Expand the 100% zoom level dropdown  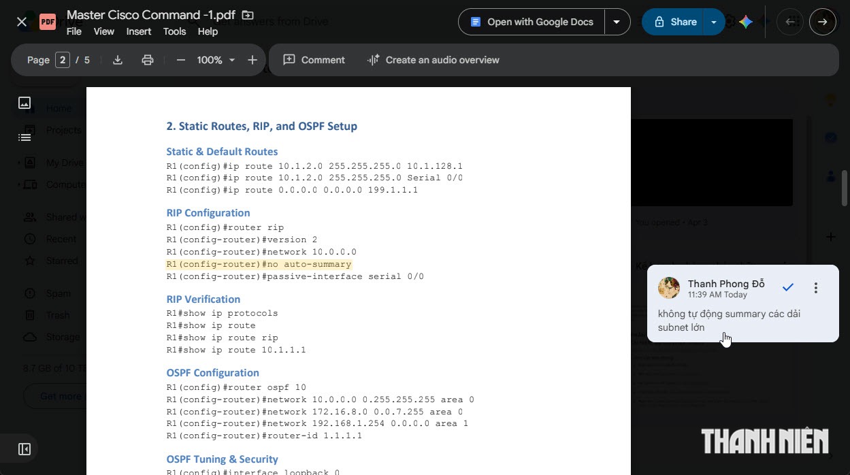[232, 60]
